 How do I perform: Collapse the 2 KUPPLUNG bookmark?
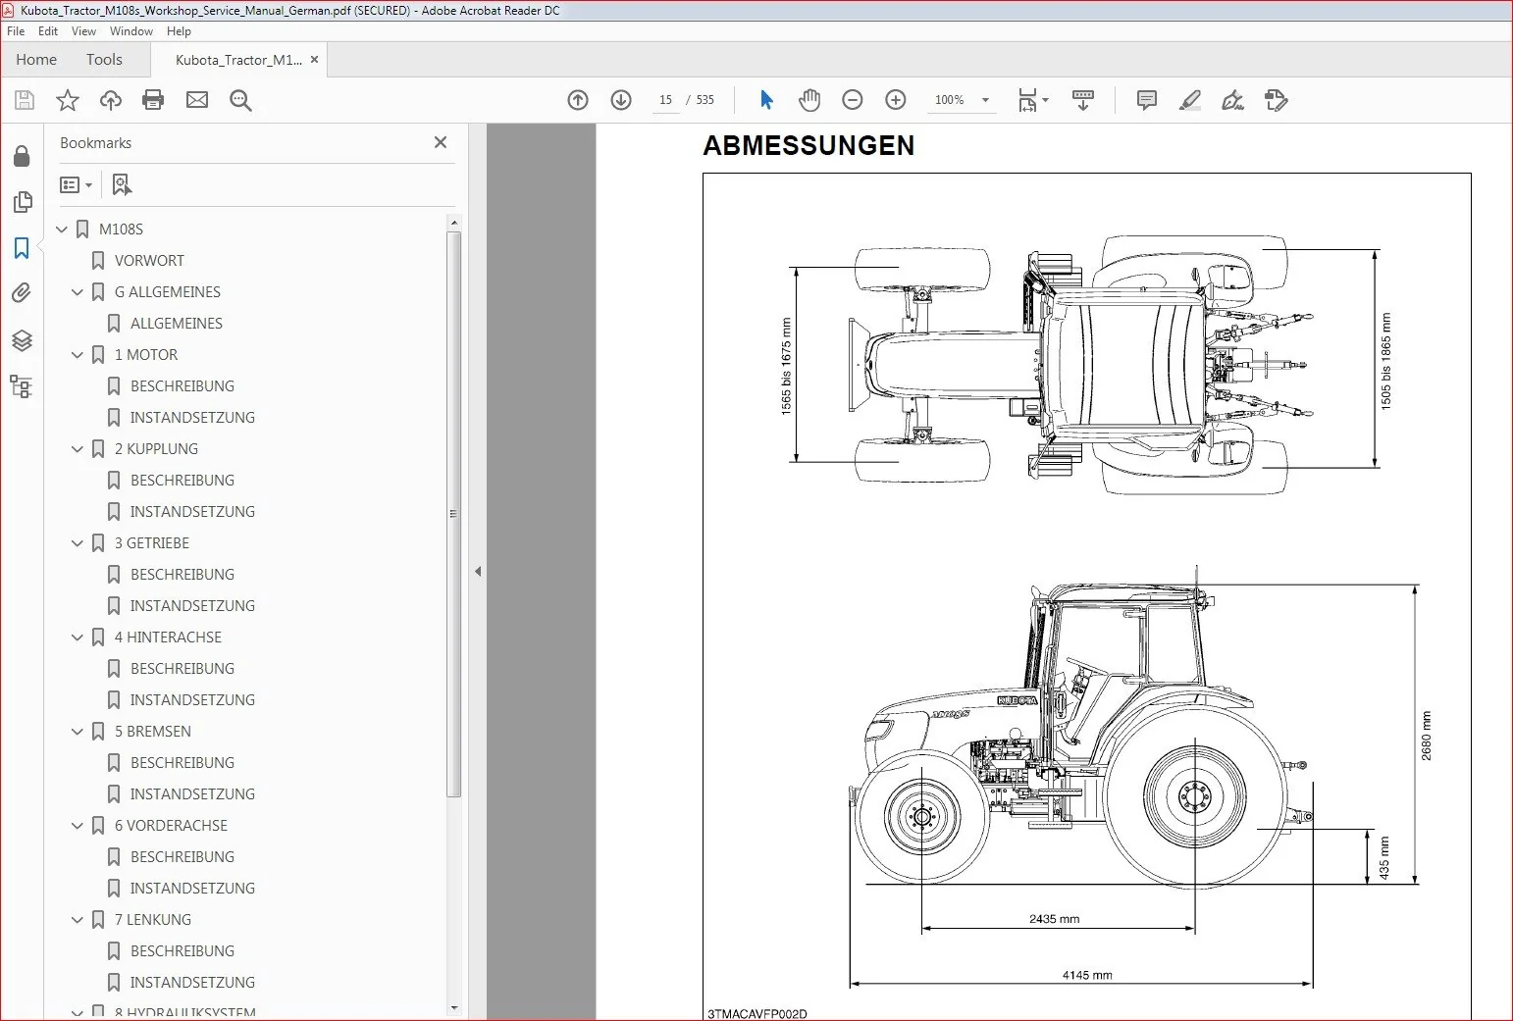(78, 449)
